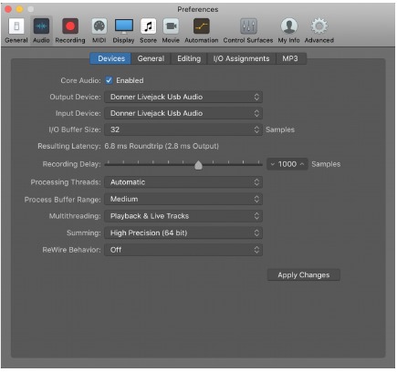This screenshot has width=397, height=372.
Task: Minimize the Preferences window
Action: (x=19, y=9)
